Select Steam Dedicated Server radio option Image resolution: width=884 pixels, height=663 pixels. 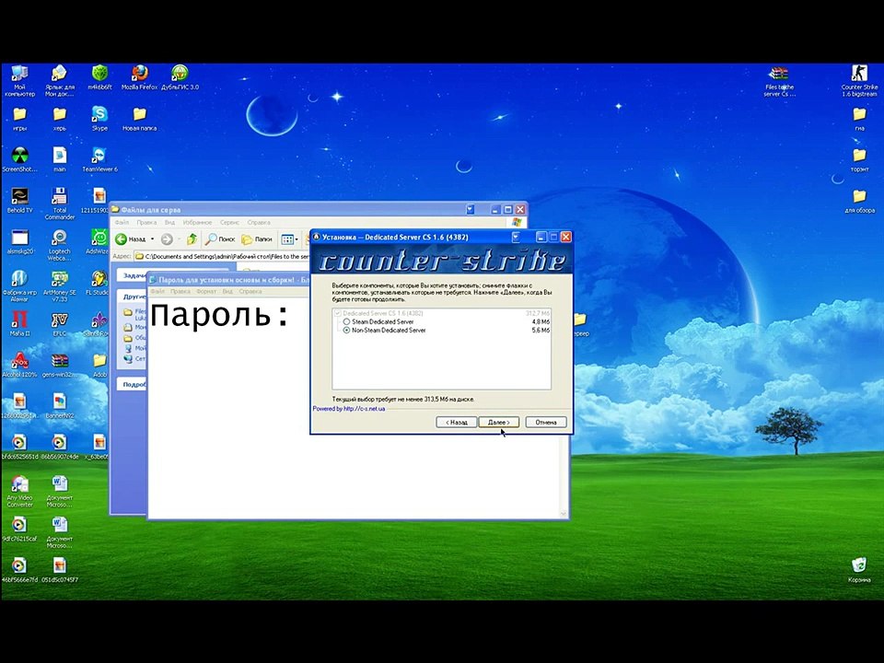tap(346, 322)
